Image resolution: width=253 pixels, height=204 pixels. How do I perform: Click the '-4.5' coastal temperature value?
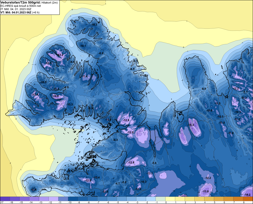point(136,61)
